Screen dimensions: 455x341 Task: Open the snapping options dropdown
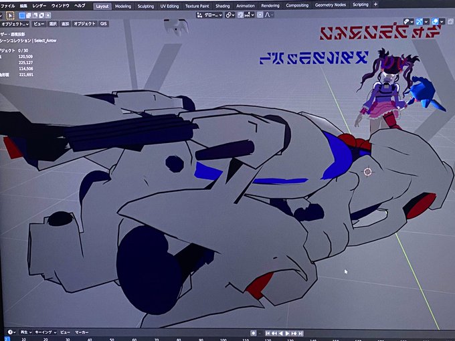pos(250,15)
